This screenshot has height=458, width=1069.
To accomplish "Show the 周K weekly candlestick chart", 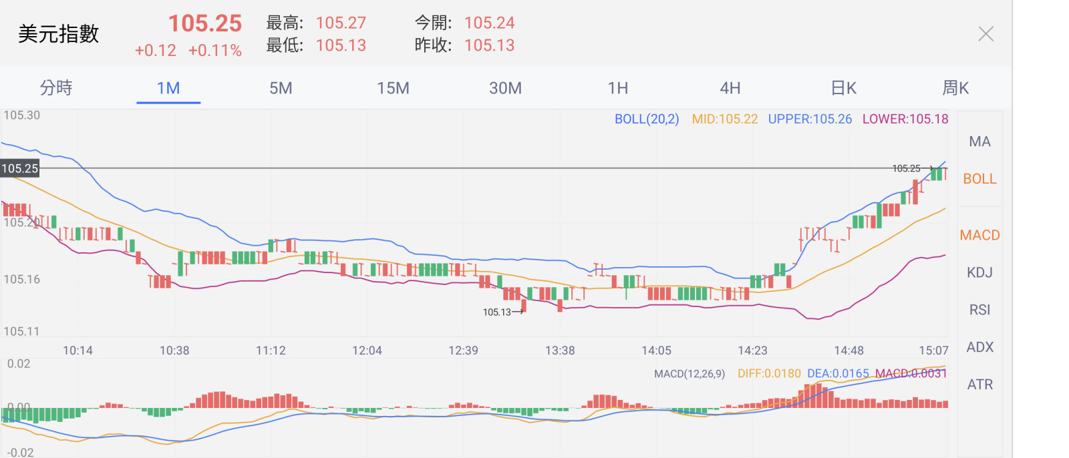I will click(955, 88).
